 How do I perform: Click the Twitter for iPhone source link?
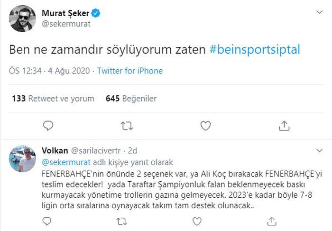[130, 71]
